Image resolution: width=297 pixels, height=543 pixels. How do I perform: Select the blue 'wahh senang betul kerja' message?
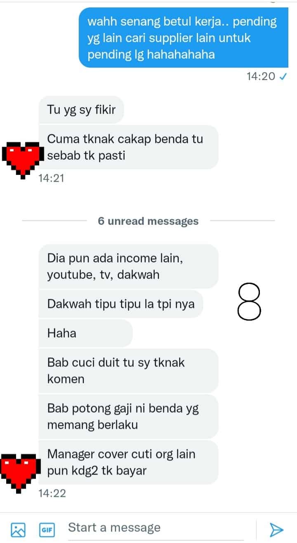coord(184,38)
